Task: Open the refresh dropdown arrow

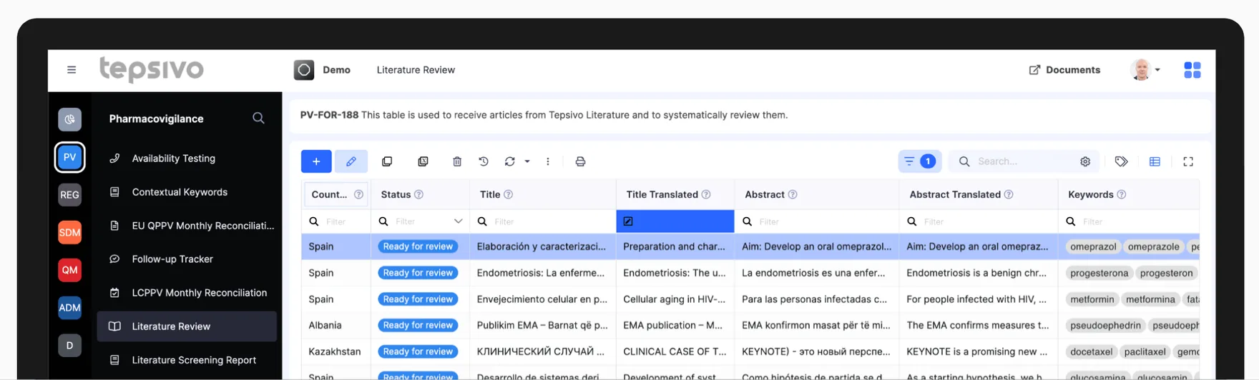Action: [x=527, y=161]
